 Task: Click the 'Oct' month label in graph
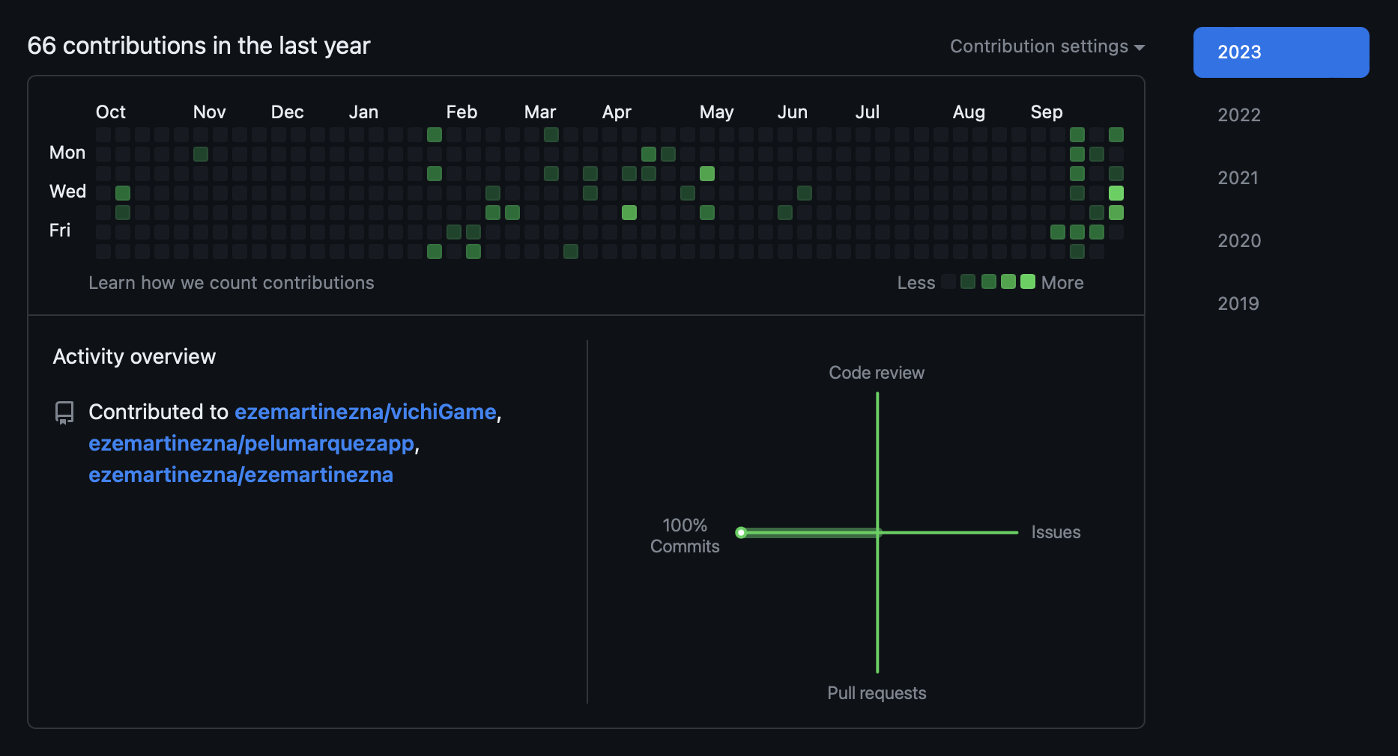pyautogui.click(x=111, y=112)
